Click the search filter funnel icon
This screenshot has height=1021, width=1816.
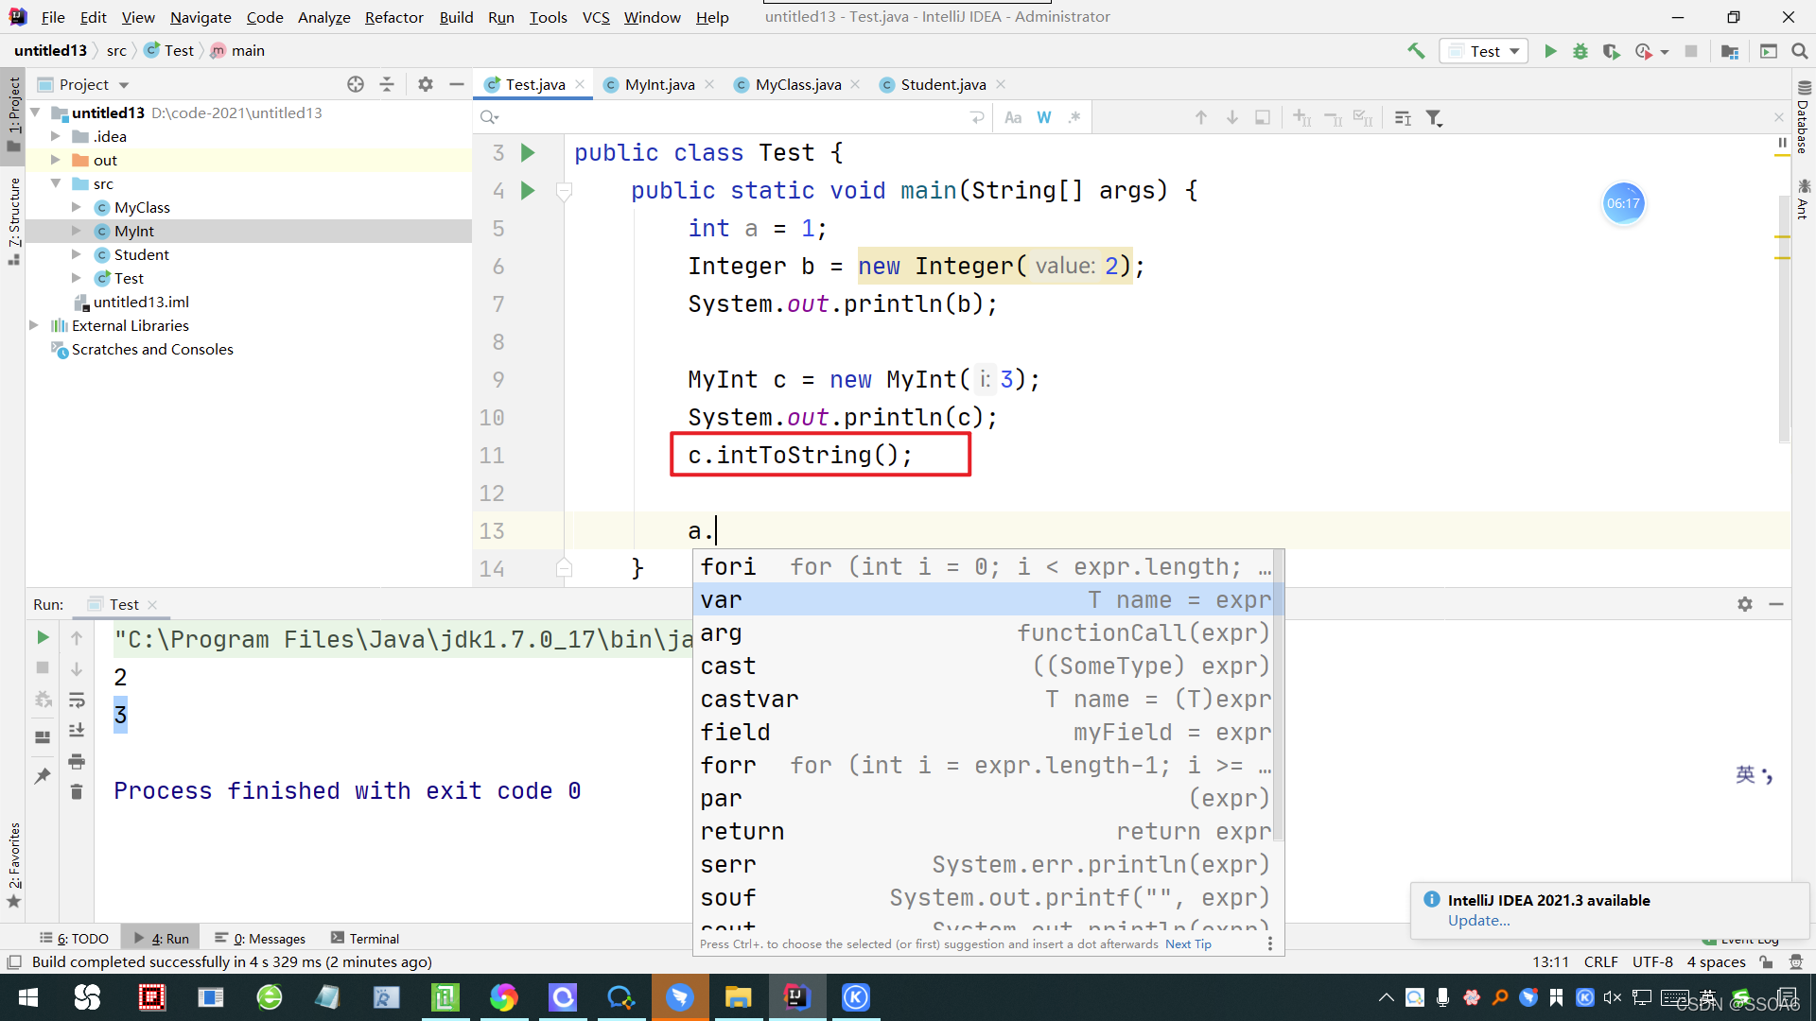[x=1435, y=117]
